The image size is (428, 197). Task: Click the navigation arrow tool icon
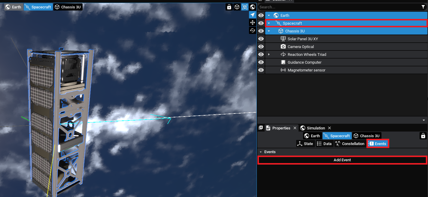point(252,15)
